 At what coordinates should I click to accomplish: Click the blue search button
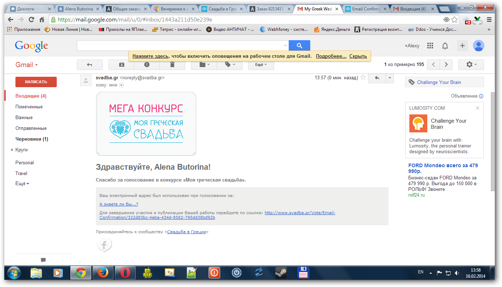coord(299,46)
